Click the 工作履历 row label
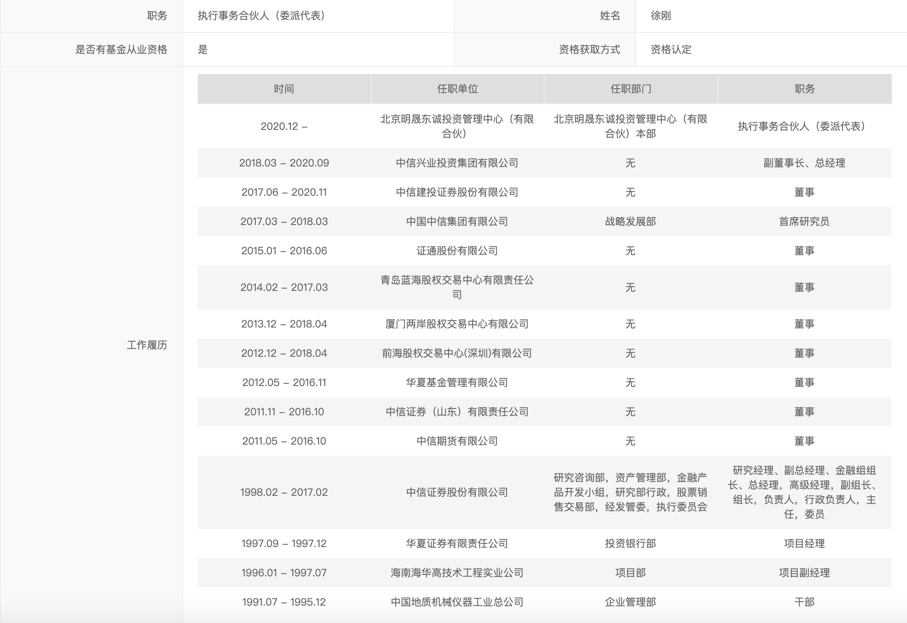 pos(147,345)
